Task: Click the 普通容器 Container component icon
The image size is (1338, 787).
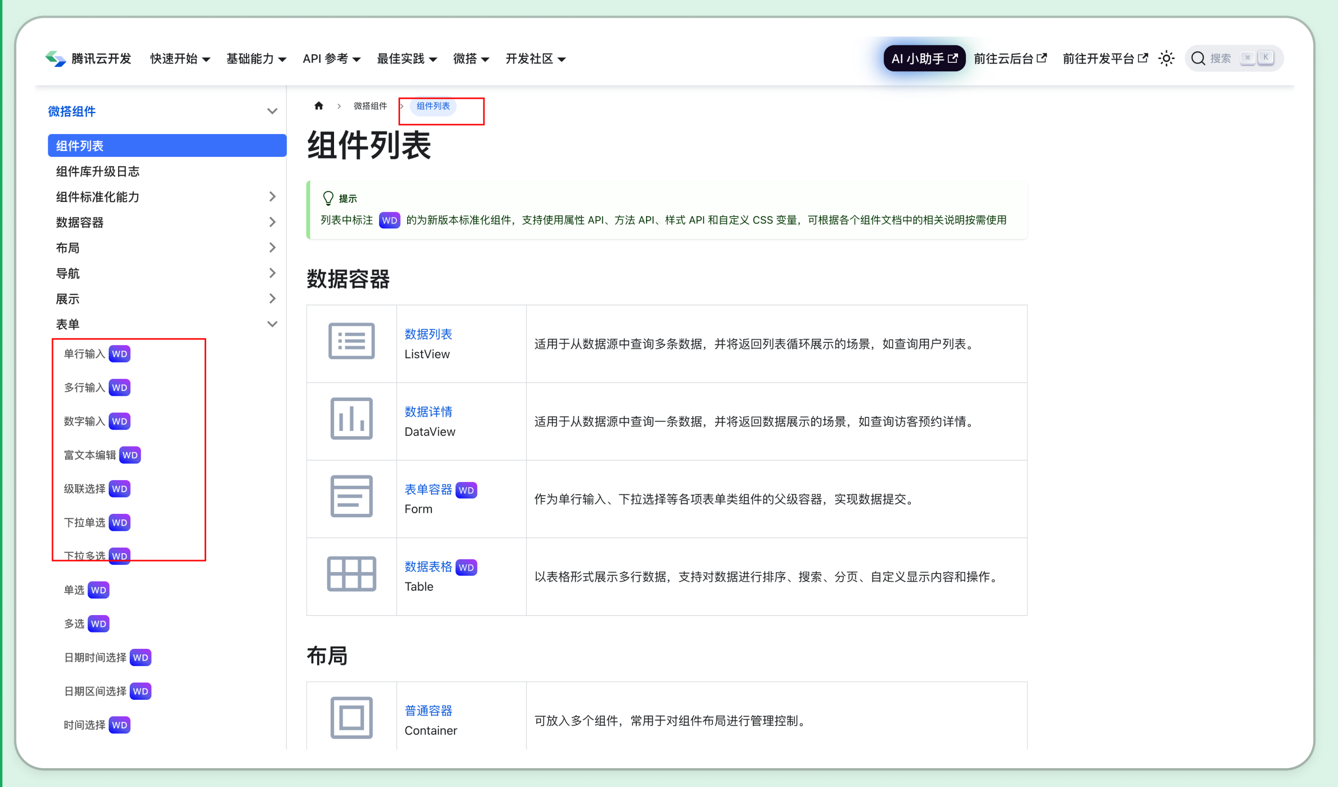Action: (x=351, y=717)
